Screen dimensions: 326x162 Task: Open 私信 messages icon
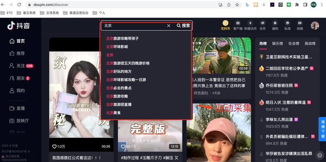click(288, 25)
